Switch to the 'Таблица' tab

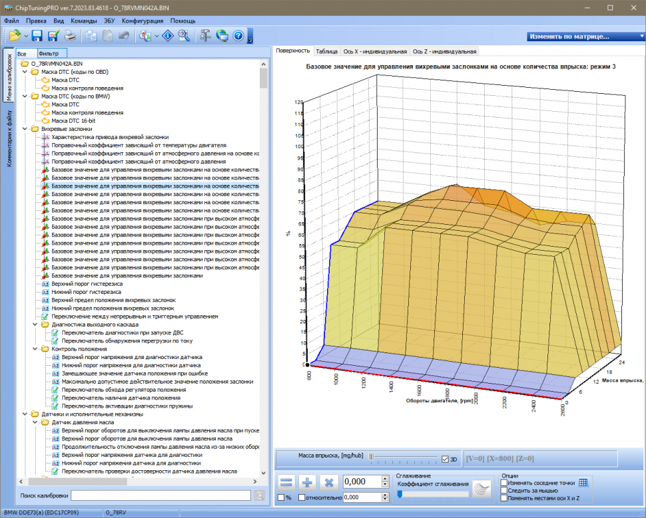tap(326, 51)
